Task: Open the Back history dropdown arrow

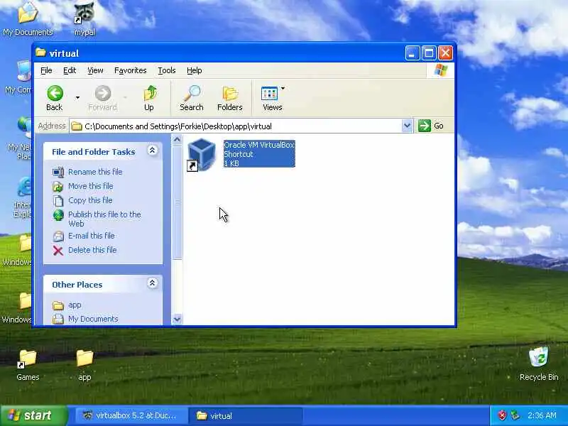Action: pos(77,98)
